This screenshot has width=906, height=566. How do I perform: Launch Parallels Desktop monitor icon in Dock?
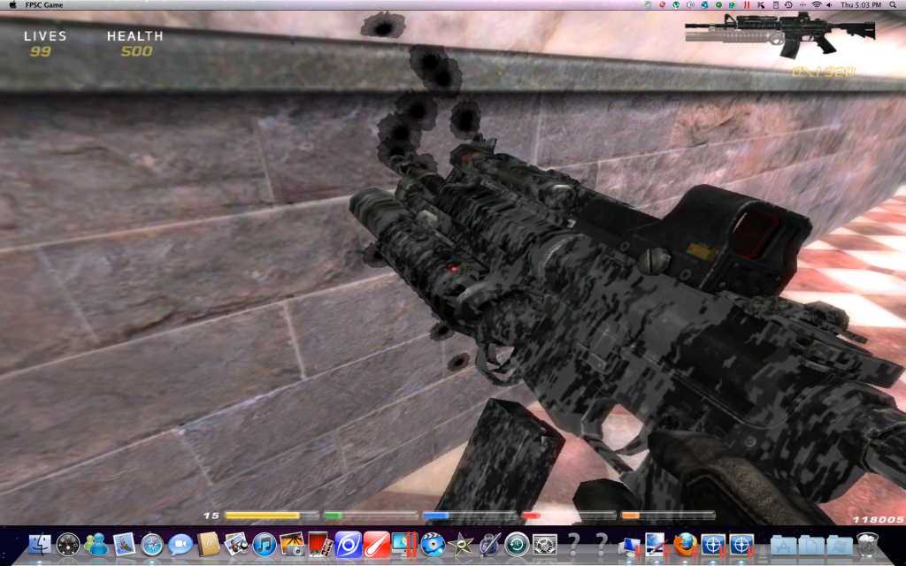tap(403, 545)
